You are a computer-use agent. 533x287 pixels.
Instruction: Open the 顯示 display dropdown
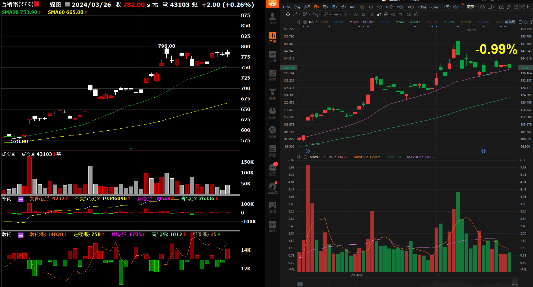pos(472,7)
